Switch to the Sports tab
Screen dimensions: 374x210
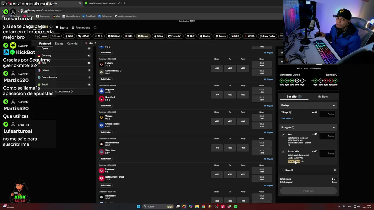(x=62, y=28)
